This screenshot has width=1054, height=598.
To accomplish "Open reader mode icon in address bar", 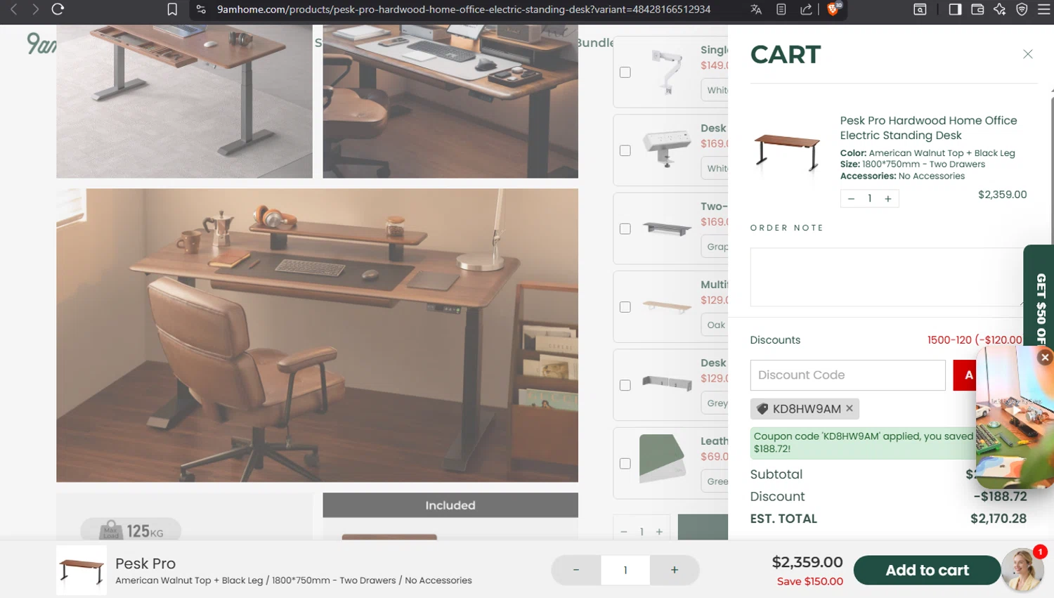I will pos(781,9).
